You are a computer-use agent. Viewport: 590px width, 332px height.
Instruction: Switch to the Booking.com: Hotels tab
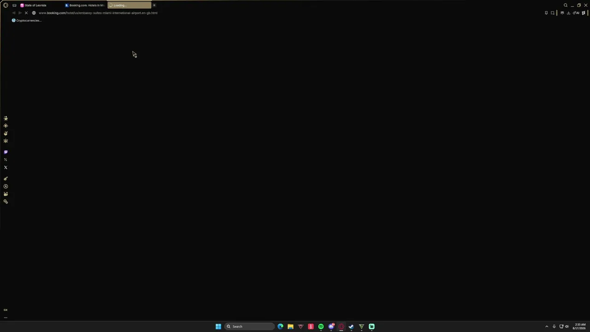[85, 5]
